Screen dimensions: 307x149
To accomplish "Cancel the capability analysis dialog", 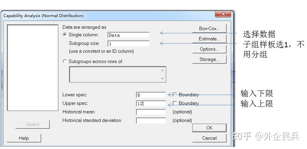I will 209,138.
